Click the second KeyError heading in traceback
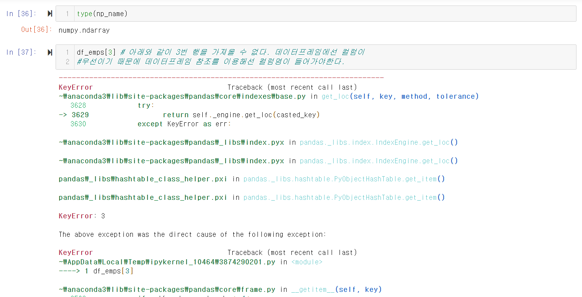This screenshot has height=297, width=582. click(76, 253)
